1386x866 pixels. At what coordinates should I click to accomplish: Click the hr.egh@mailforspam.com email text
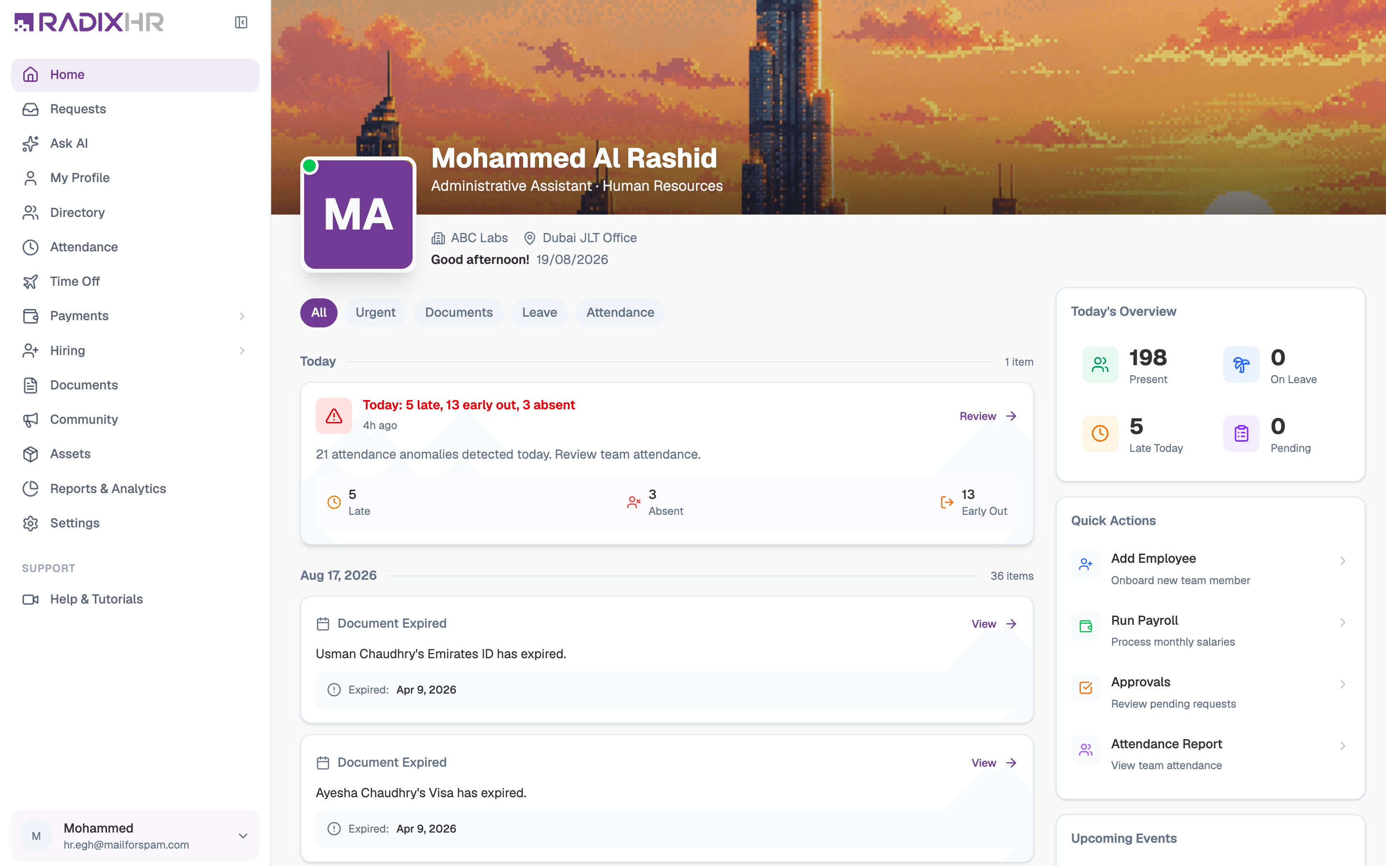(126, 845)
